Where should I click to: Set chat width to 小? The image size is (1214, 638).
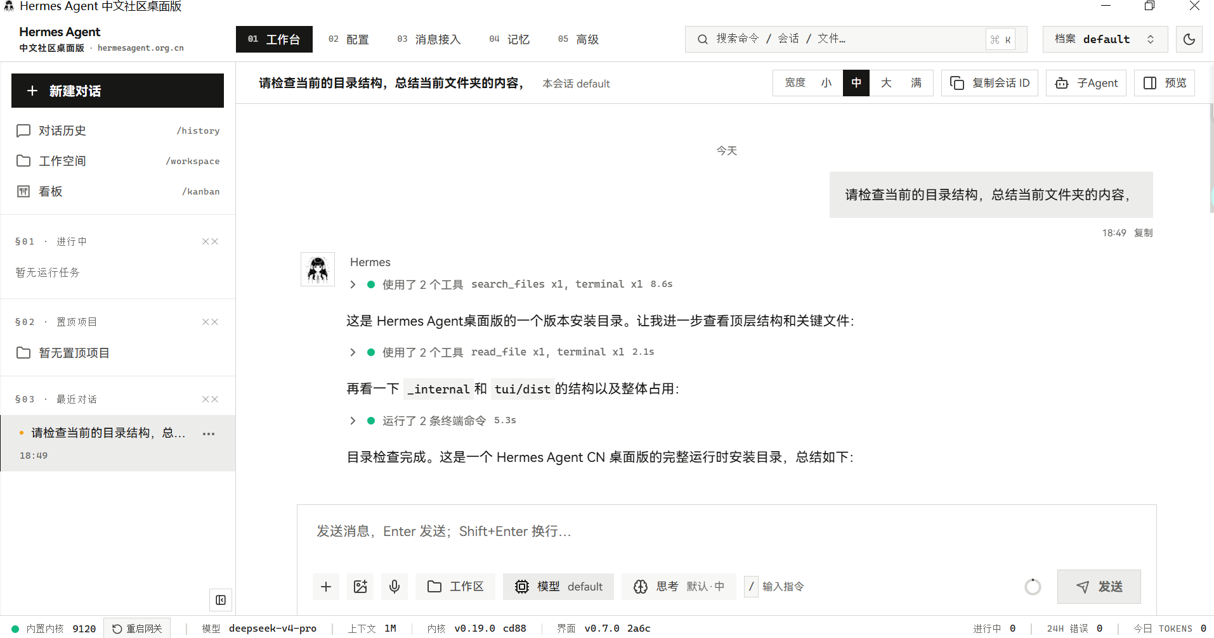[826, 83]
